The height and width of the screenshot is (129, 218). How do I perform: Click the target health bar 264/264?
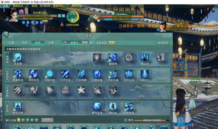tap(122, 16)
